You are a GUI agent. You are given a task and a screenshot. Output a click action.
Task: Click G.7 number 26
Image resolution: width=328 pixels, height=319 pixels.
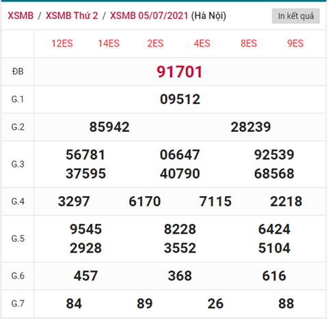click(215, 304)
